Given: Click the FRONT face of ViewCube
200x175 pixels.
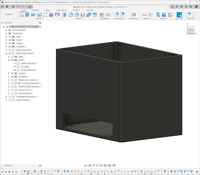Looking at the screenshot, I should (191, 30).
